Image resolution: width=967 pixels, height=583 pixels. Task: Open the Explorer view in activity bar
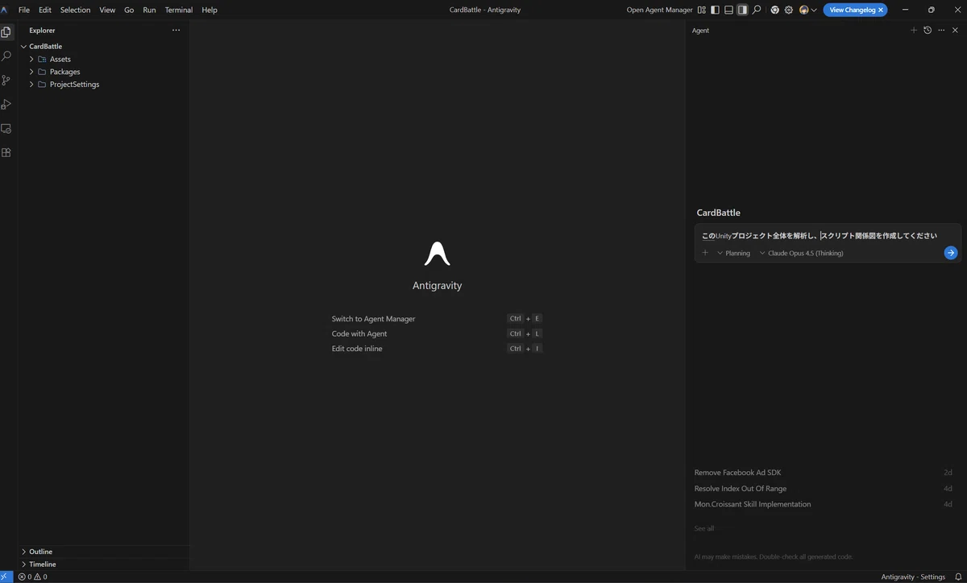6,32
